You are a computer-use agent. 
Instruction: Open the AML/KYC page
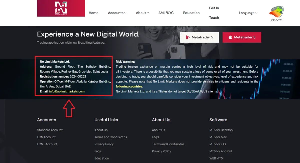coord(166,13)
